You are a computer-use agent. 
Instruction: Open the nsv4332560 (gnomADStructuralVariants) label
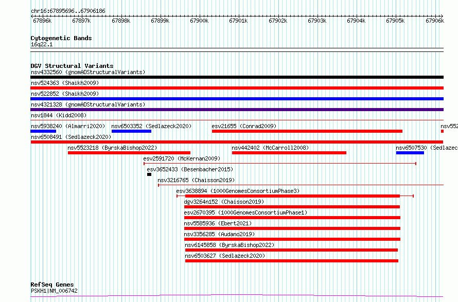[x=88, y=72]
